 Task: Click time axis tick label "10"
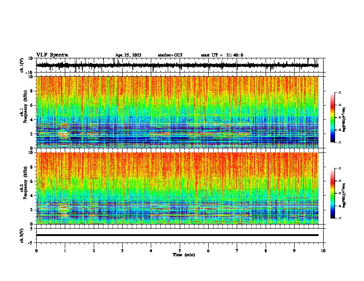pyautogui.click(x=323, y=250)
